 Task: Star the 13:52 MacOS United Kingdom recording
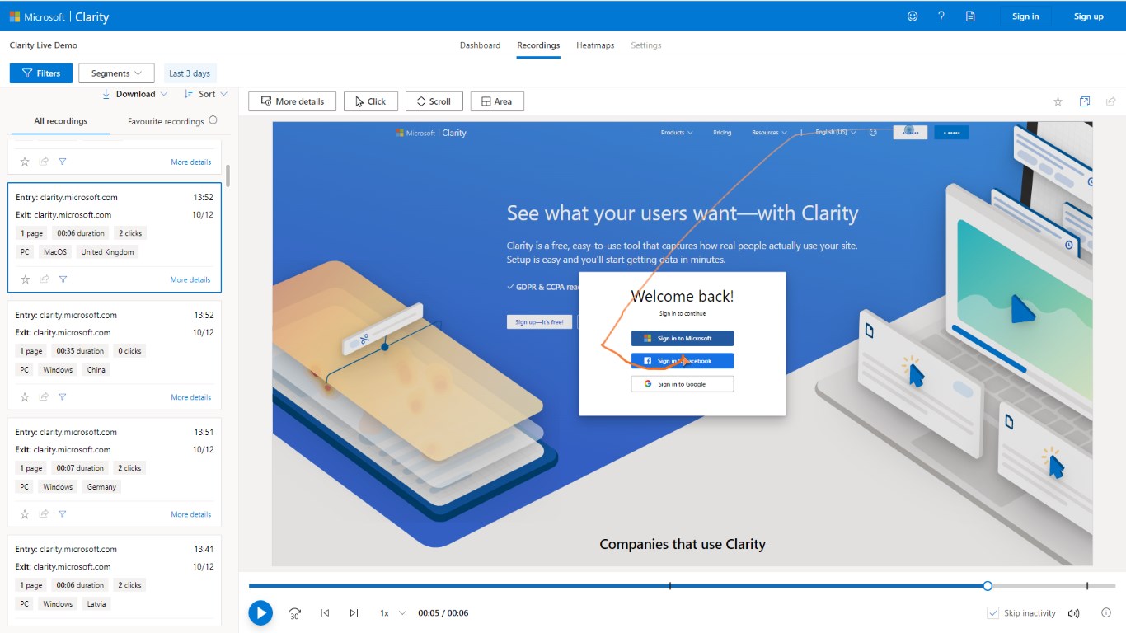[25, 279]
